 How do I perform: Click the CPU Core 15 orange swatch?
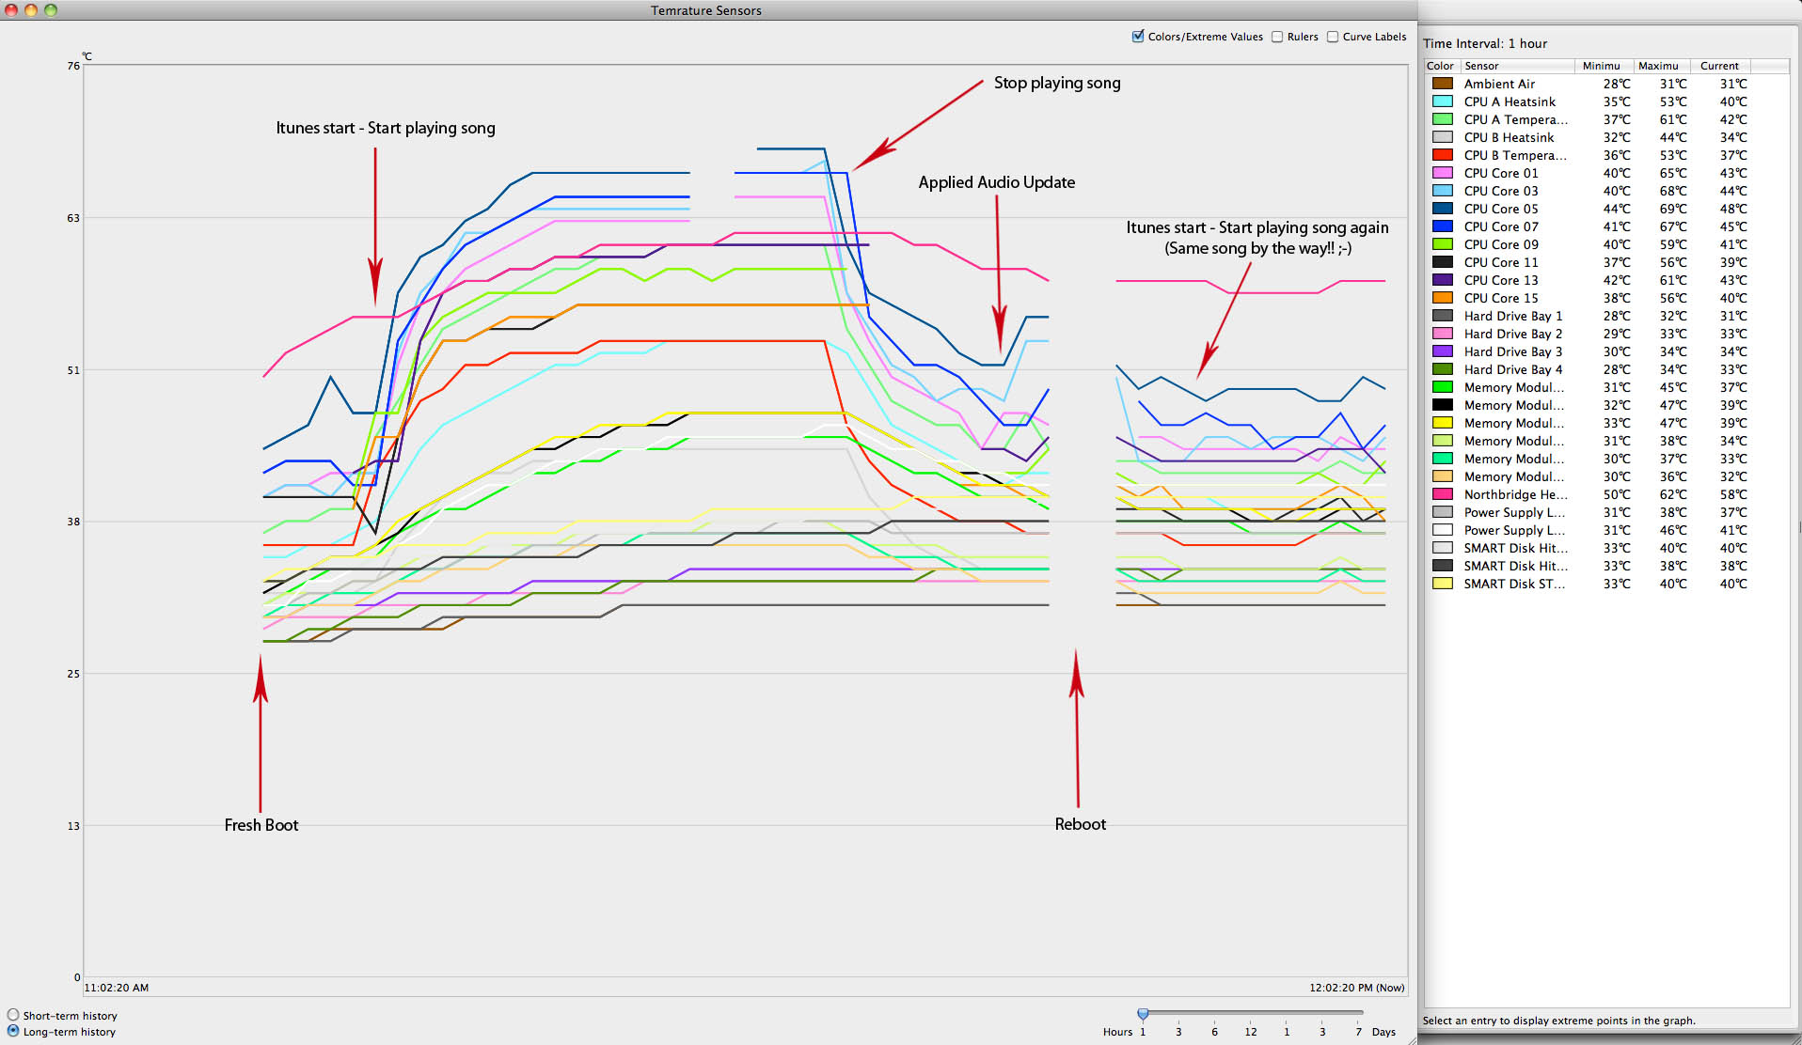tap(1442, 298)
